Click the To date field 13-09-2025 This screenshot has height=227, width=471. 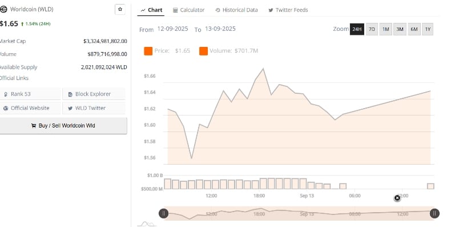coord(220,29)
